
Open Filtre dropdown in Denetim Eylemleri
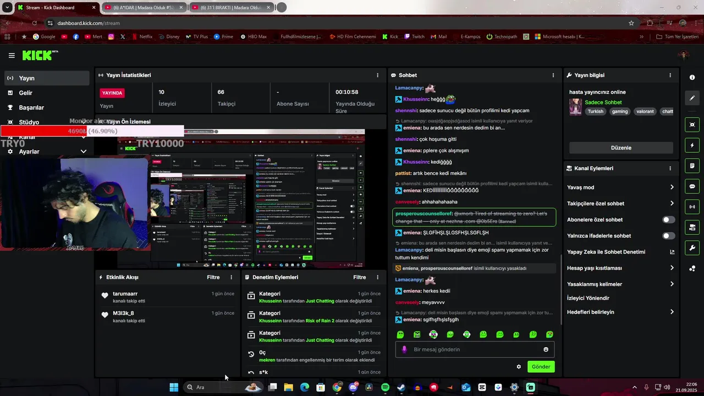tap(360, 278)
